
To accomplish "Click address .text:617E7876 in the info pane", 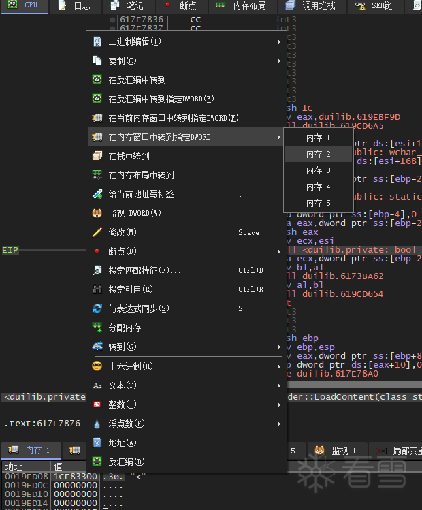I will (x=42, y=423).
